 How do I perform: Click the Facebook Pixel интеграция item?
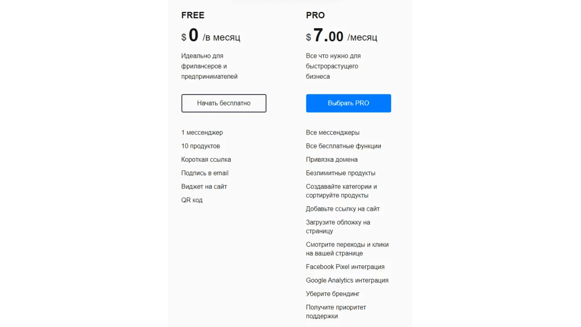click(345, 267)
